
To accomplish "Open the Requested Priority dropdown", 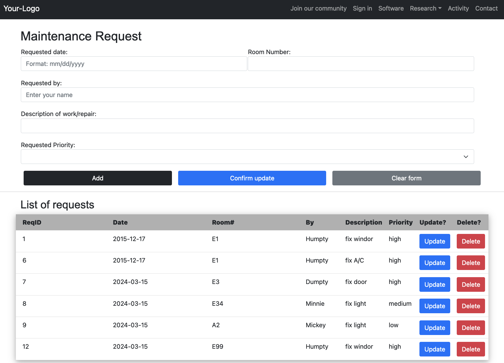I will [x=247, y=156].
